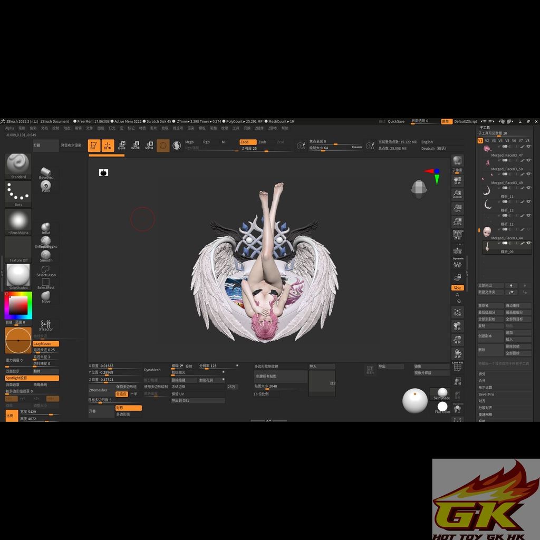
Task: Click the orange 菜单 menu button
Action: (x=446, y=121)
